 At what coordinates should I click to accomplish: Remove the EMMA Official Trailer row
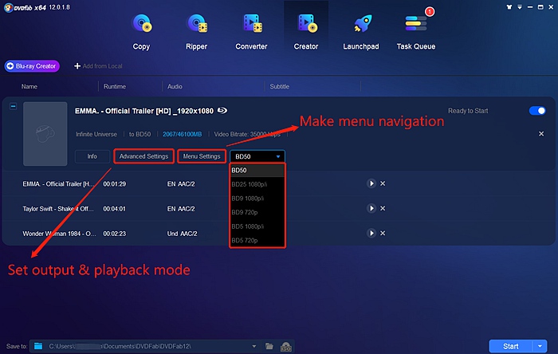click(383, 183)
